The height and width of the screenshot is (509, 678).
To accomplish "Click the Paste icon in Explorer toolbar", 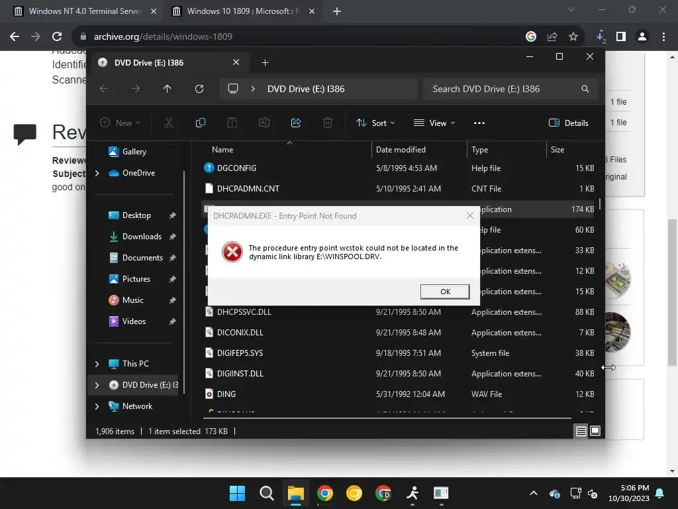I will click(x=232, y=123).
